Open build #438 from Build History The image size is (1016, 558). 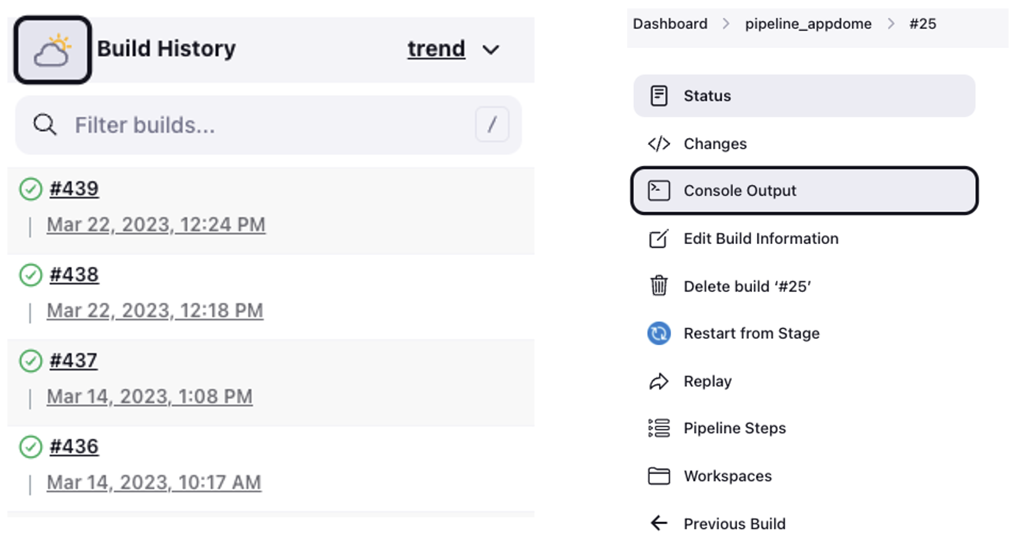point(74,274)
